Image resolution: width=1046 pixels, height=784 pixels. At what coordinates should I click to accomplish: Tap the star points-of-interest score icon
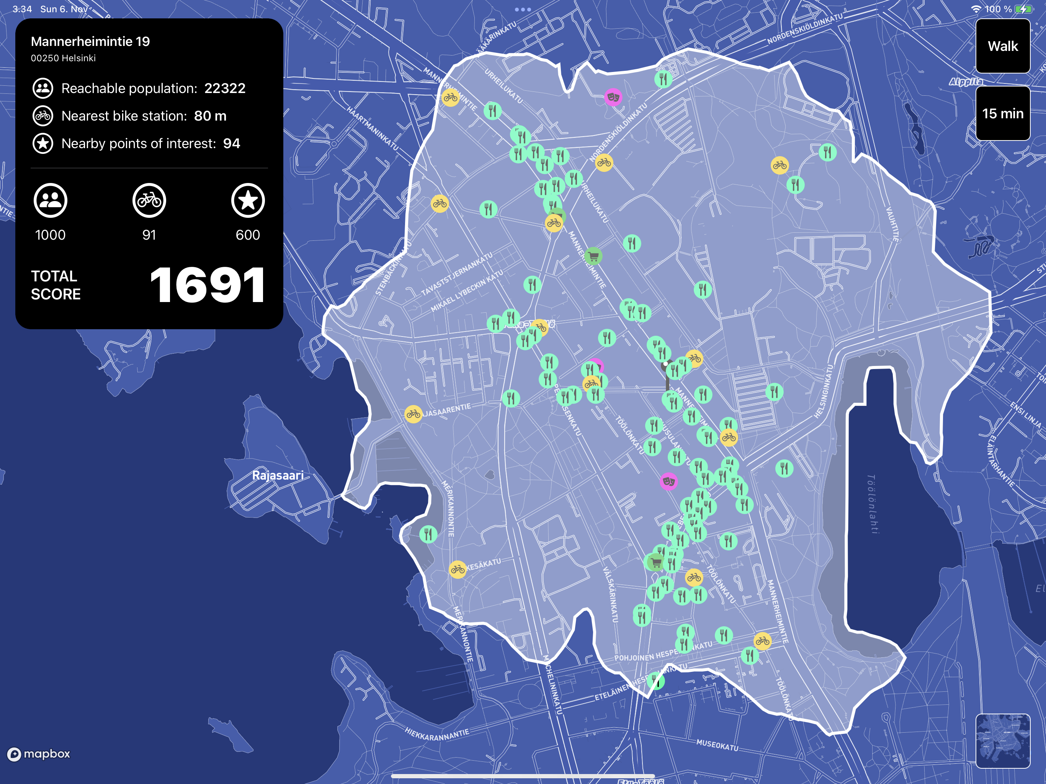pos(248,201)
